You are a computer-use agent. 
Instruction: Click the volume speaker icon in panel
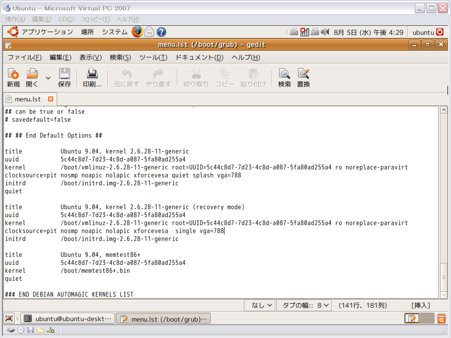[325, 32]
